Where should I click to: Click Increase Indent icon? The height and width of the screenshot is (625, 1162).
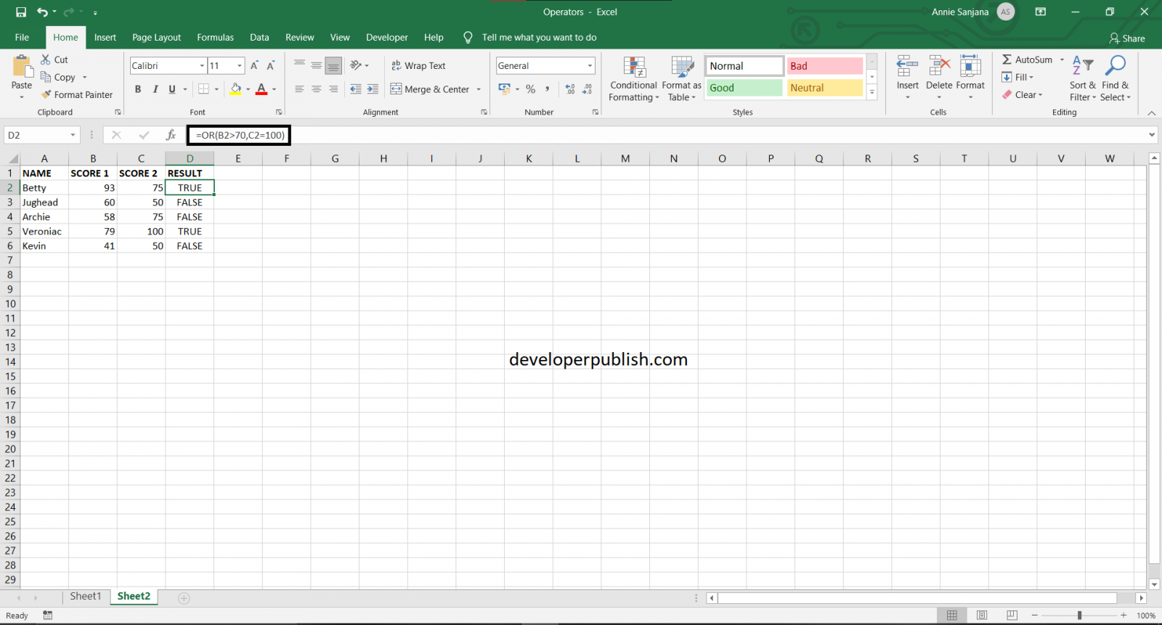(x=373, y=89)
